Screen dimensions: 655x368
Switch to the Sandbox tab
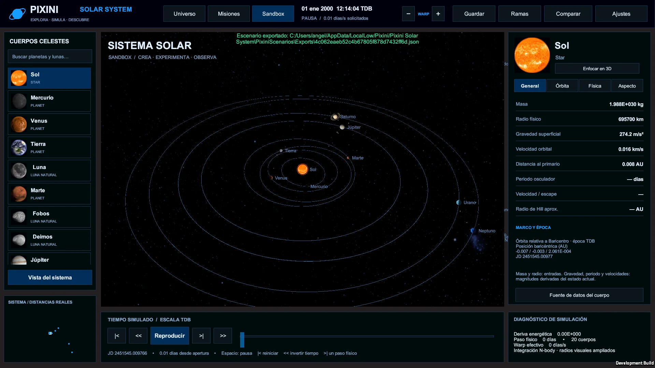click(273, 14)
